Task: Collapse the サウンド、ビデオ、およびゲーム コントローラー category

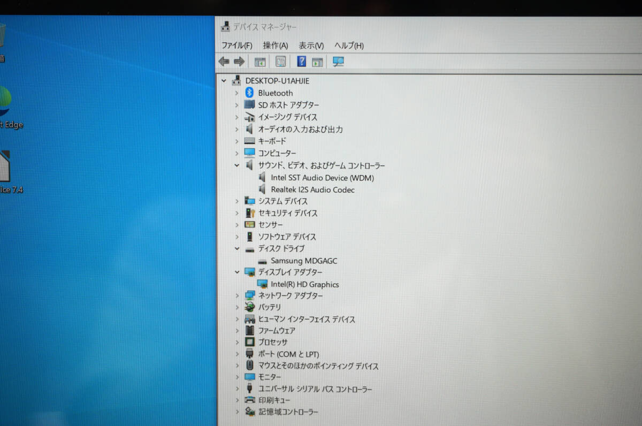Action: [236, 165]
